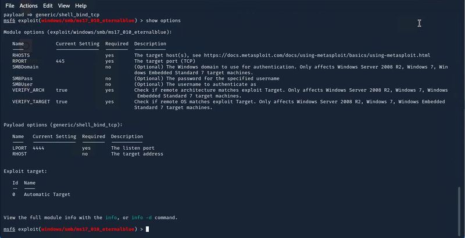The height and width of the screenshot is (238, 465).
Task: Open the Actions menu
Action: (x=28, y=6)
